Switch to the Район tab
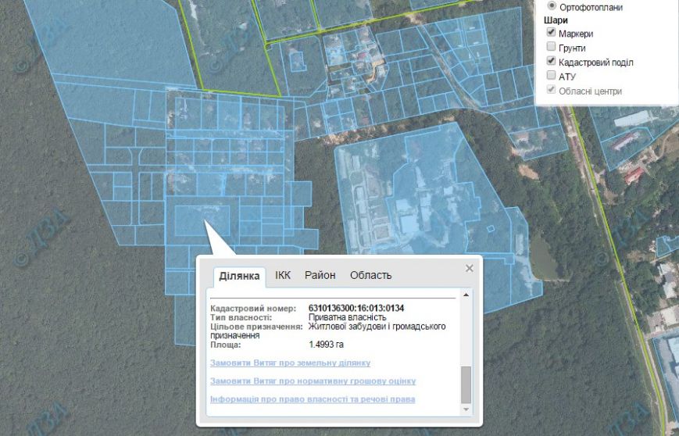The height and width of the screenshot is (436, 679). pos(320,275)
